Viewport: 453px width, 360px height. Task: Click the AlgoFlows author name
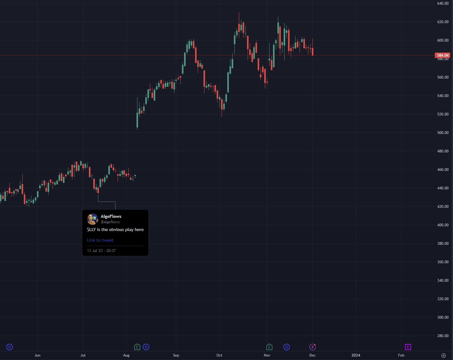111,216
